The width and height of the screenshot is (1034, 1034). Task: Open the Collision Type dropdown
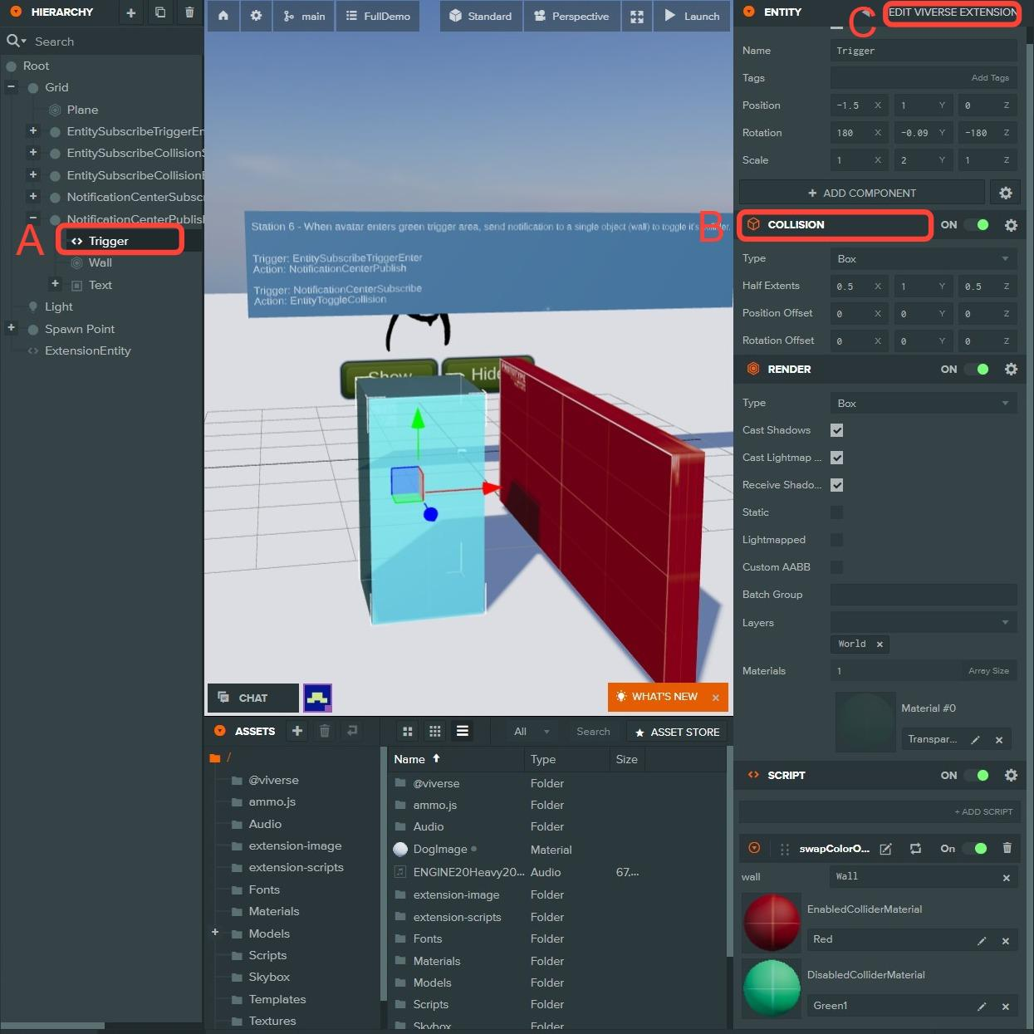[924, 259]
